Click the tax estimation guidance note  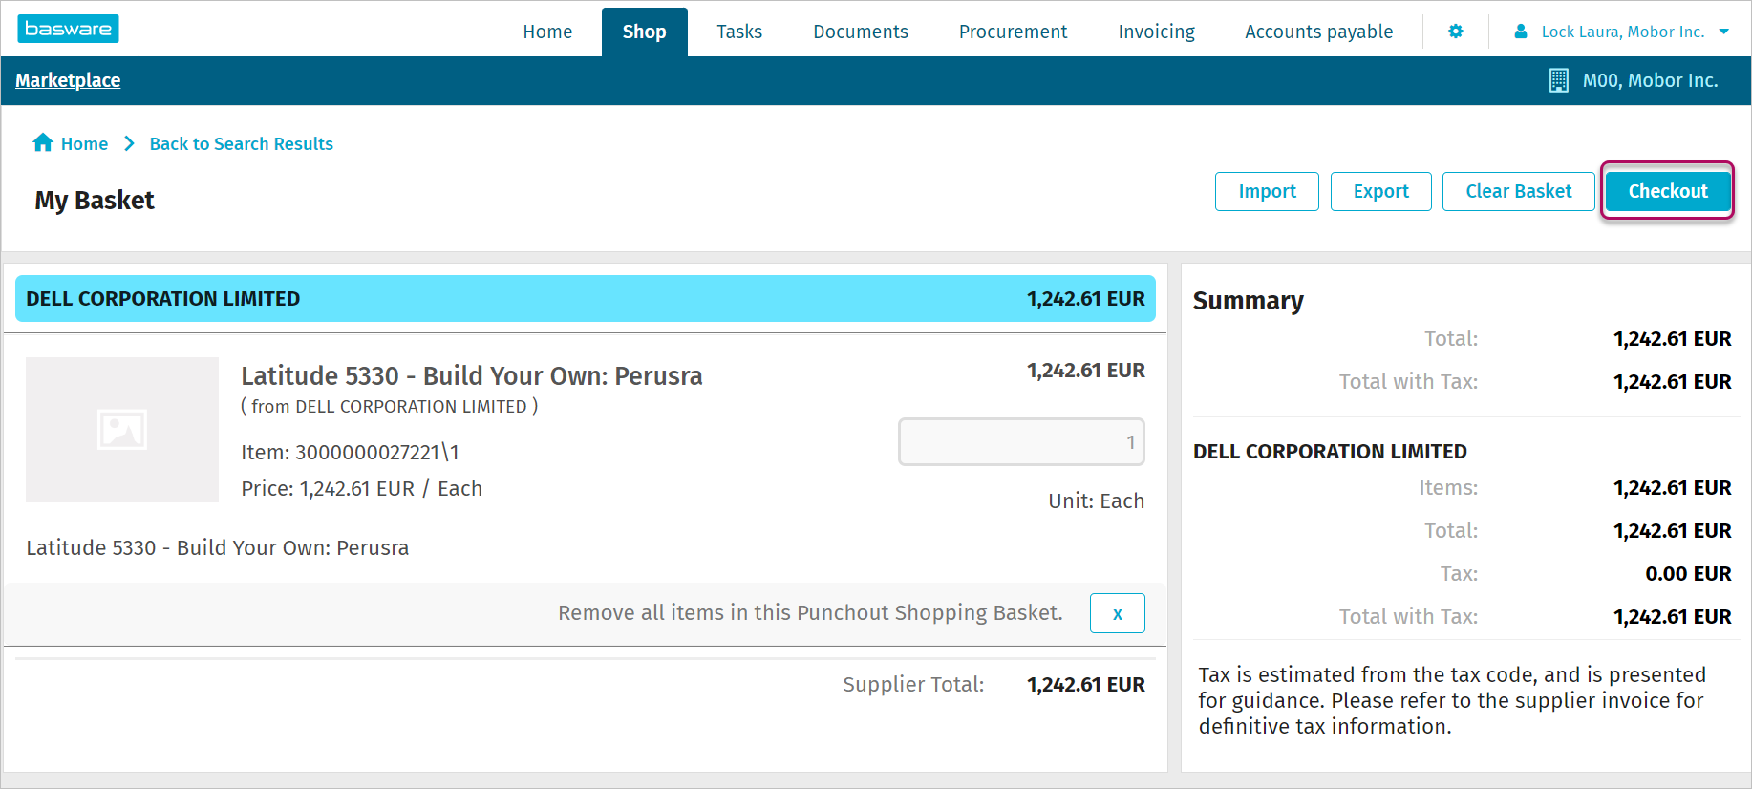point(1452,700)
